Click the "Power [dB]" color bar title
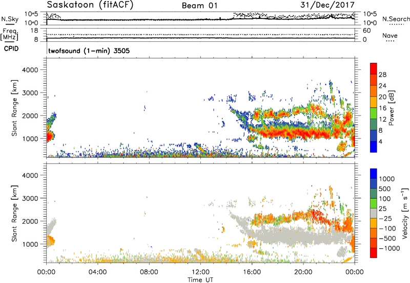 pyautogui.click(x=392, y=108)
